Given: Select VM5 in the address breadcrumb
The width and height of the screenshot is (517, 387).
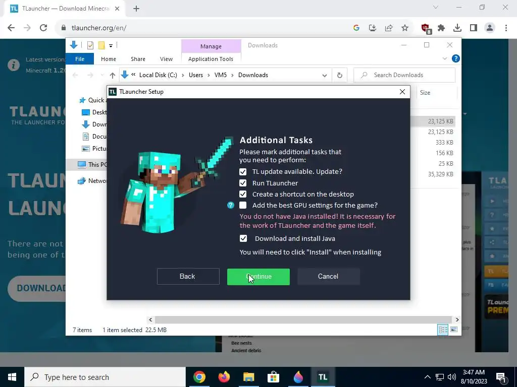Looking at the screenshot, I should (x=221, y=75).
